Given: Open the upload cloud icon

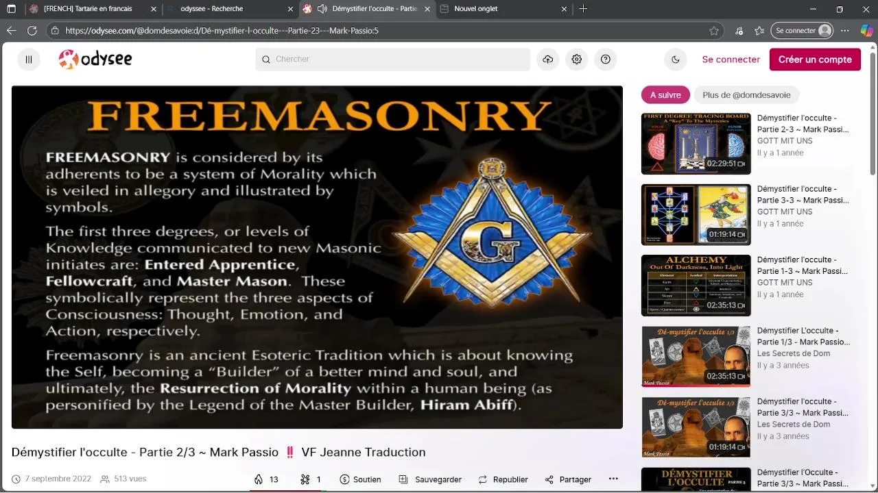Looking at the screenshot, I should (547, 60).
